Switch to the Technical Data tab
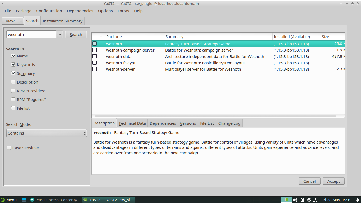Image resolution: width=361 pixels, height=203 pixels. (x=132, y=123)
